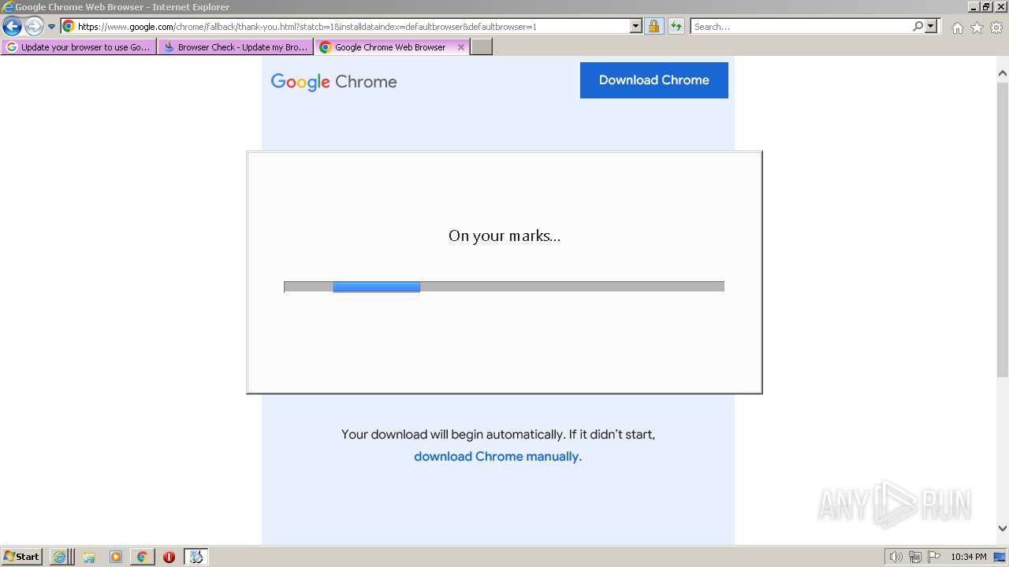This screenshot has width=1009, height=567.
Task: Expand the address bar autocomplete dropdown
Action: click(x=636, y=26)
